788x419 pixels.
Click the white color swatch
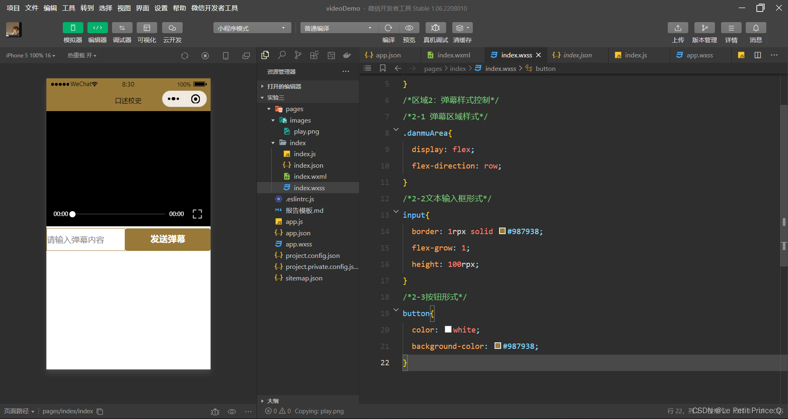click(x=448, y=329)
